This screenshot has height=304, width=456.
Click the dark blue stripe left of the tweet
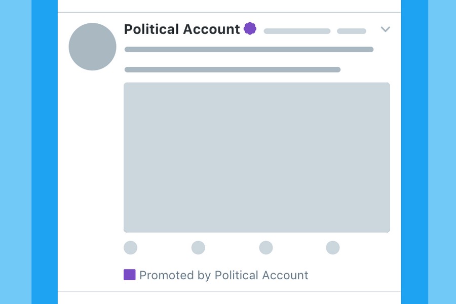click(45, 152)
